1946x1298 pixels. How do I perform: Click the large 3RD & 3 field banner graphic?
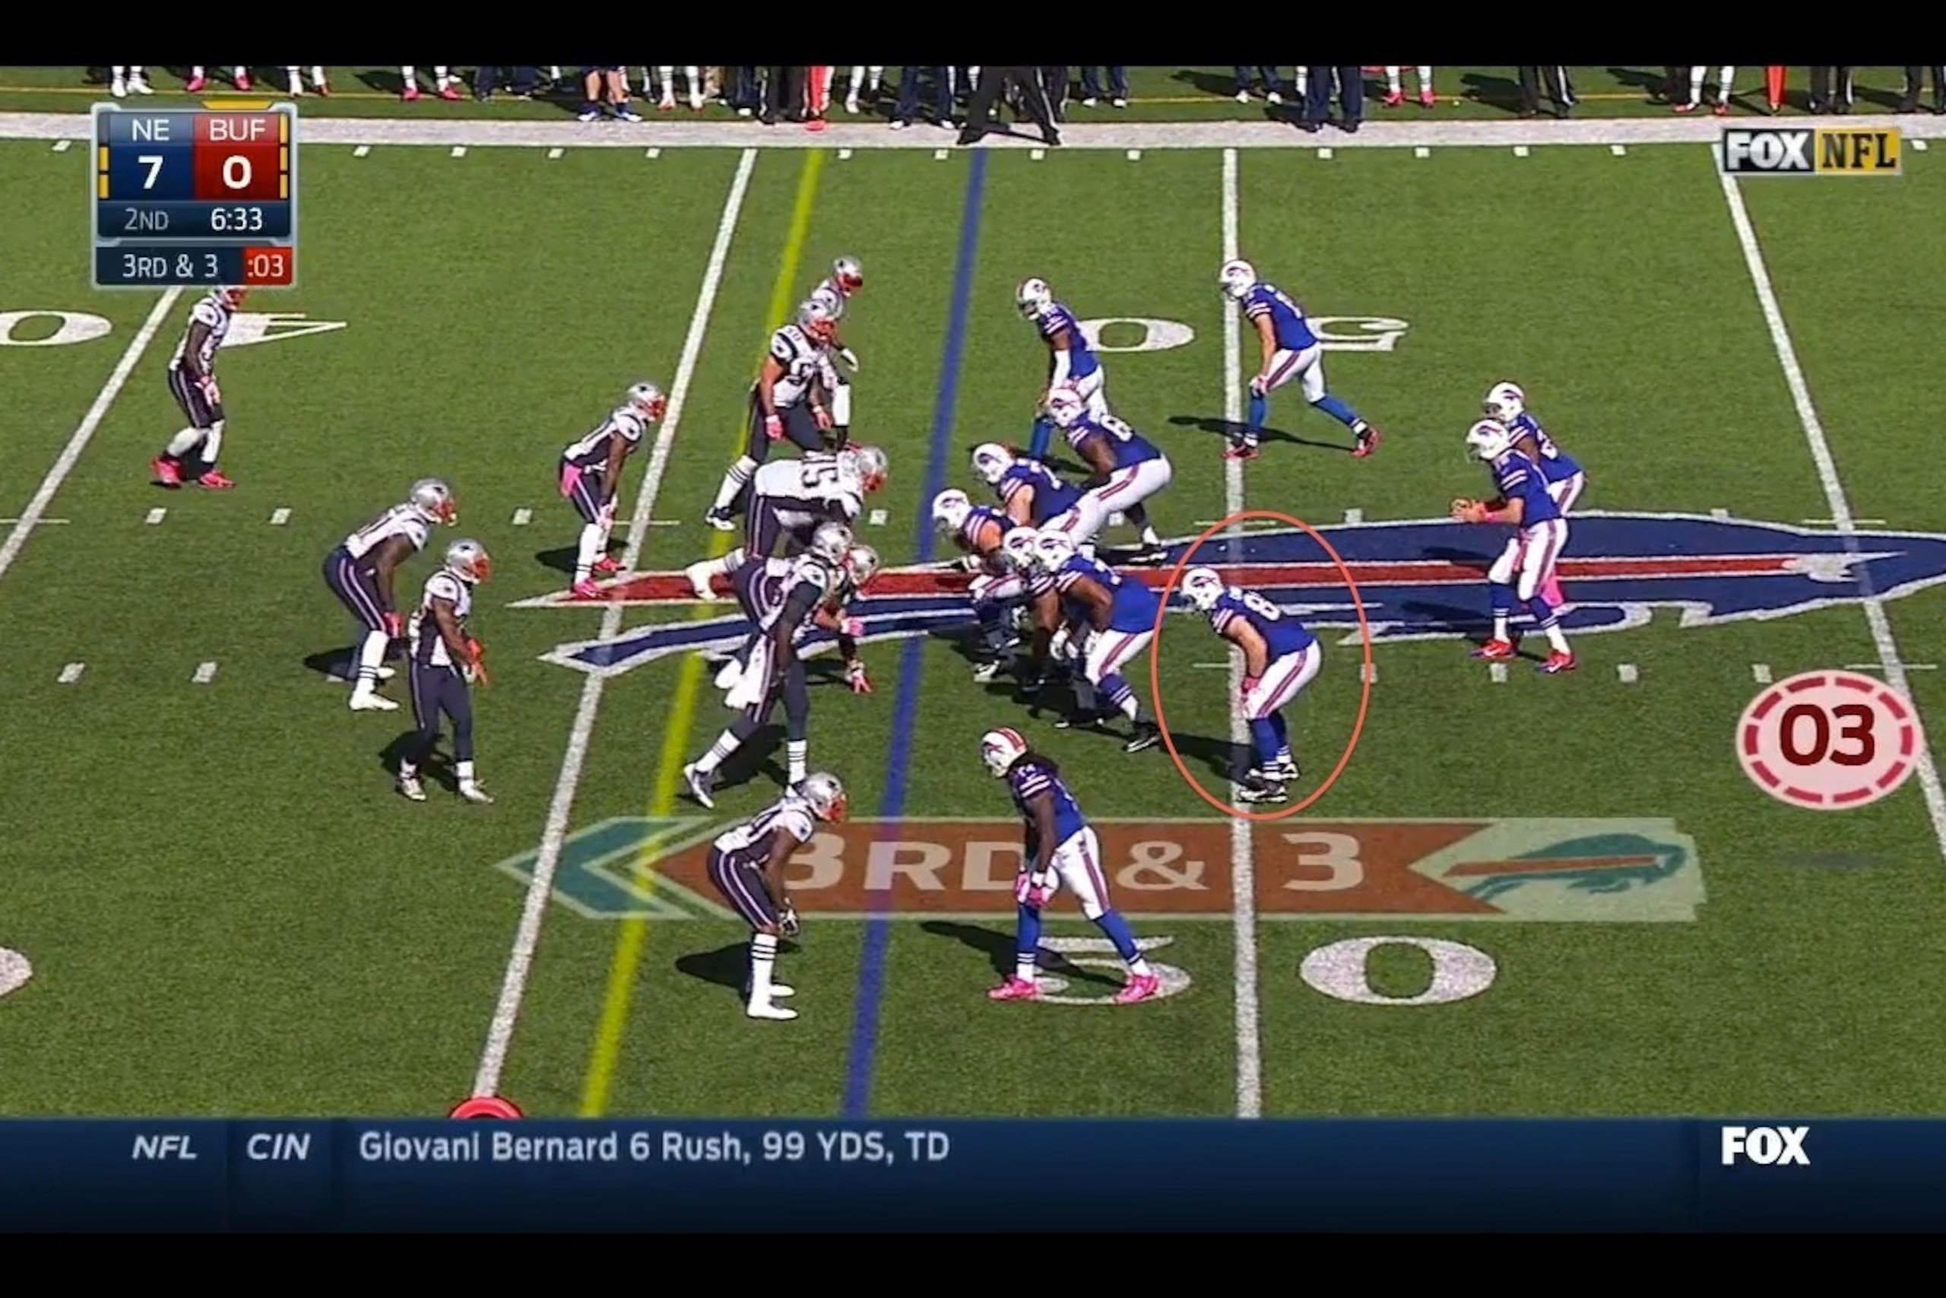[1101, 868]
